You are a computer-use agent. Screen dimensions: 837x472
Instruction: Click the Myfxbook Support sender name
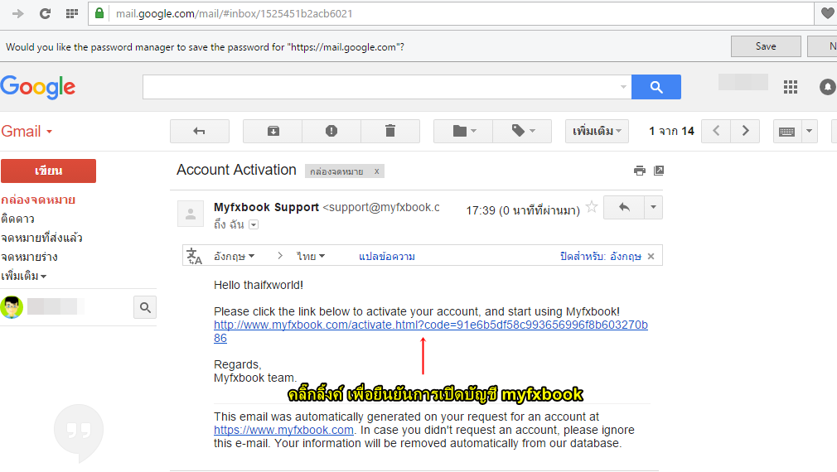click(266, 207)
